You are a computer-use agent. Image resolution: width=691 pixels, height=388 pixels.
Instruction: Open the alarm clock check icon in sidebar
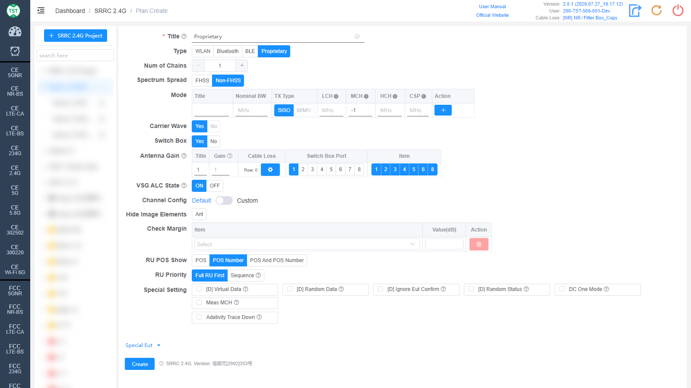(x=15, y=51)
